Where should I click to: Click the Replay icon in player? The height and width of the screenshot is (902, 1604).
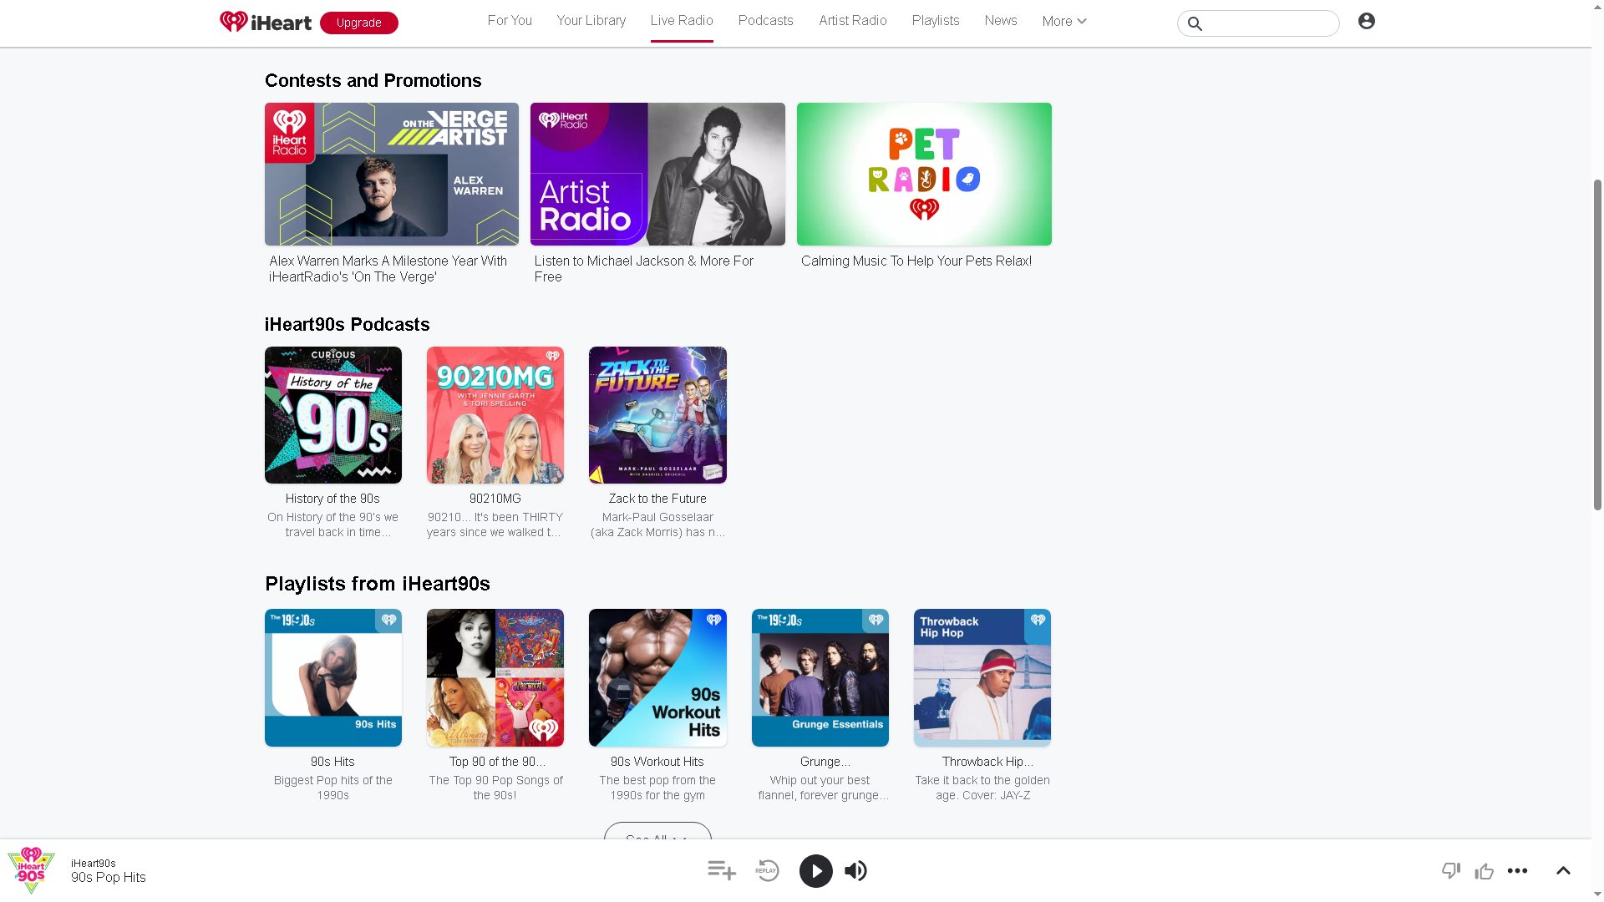pyautogui.click(x=767, y=870)
